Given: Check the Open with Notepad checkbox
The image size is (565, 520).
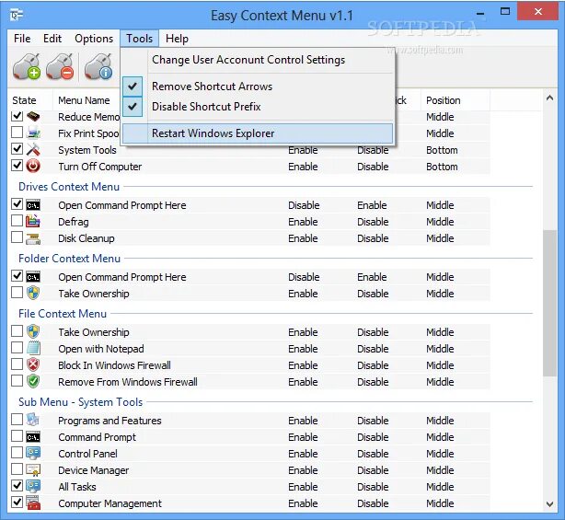Looking at the screenshot, I should pos(17,348).
